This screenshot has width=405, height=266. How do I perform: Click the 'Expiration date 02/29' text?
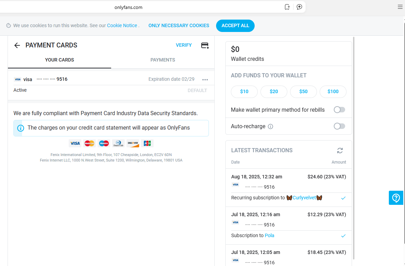click(x=171, y=79)
